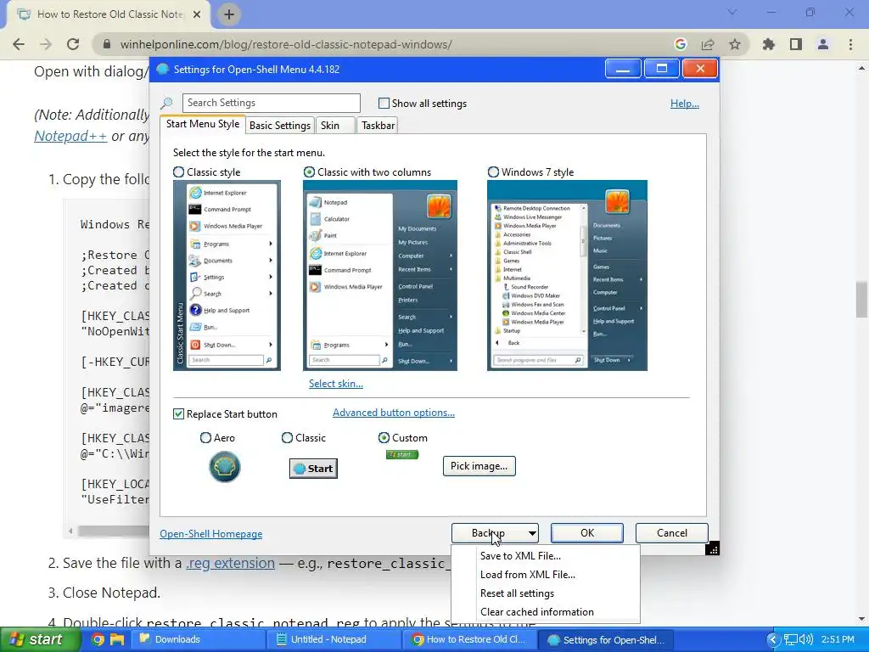Click the resize grip icon at the dialog corner
Viewport: 869px width, 652px height.
click(713, 548)
